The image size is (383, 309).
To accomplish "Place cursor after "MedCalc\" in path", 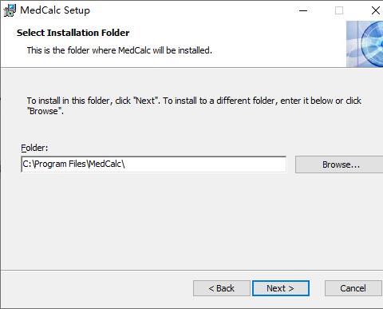I will tap(126, 164).
